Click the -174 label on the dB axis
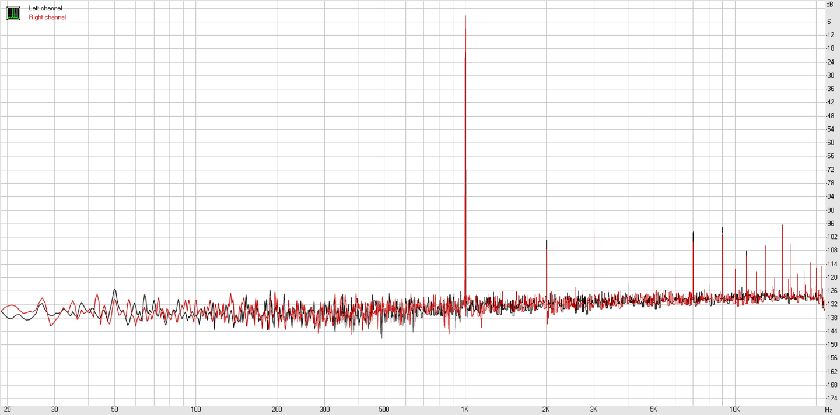The width and height of the screenshot is (840, 415). (x=829, y=399)
